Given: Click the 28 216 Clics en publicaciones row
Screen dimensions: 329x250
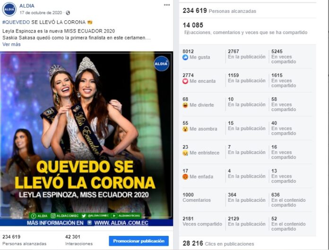Looking at the screenshot, I should (x=218, y=243).
